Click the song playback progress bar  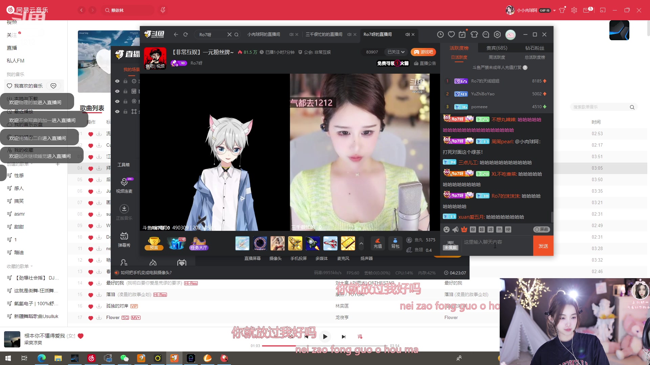(x=325, y=346)
